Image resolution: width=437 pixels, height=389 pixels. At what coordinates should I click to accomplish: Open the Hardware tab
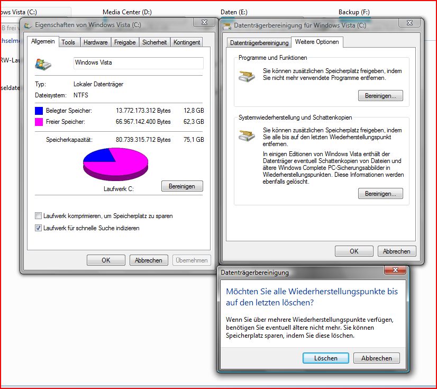96,42
